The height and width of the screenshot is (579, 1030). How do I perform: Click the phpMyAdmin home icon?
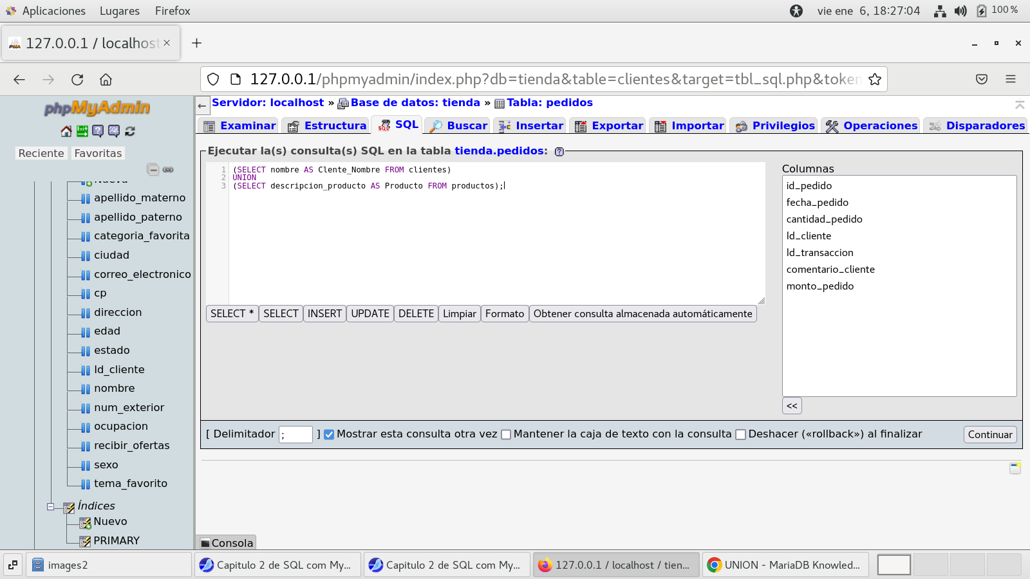coord(66,131)
